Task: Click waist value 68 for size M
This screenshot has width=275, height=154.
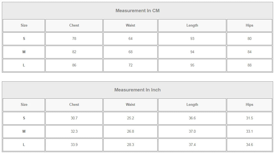Action: tap(130, 52)
